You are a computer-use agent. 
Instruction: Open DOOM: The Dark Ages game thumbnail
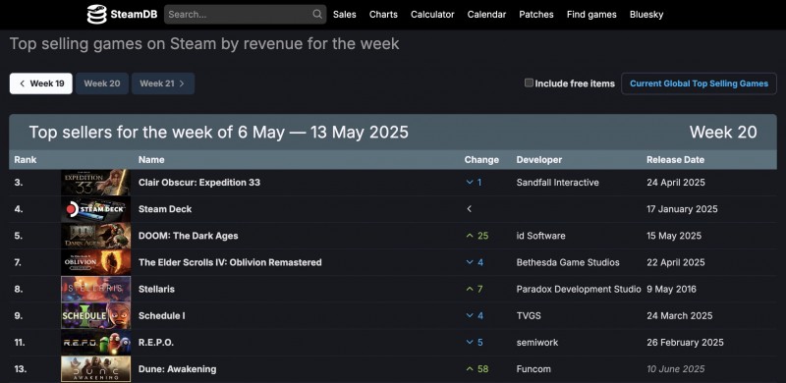95,236
